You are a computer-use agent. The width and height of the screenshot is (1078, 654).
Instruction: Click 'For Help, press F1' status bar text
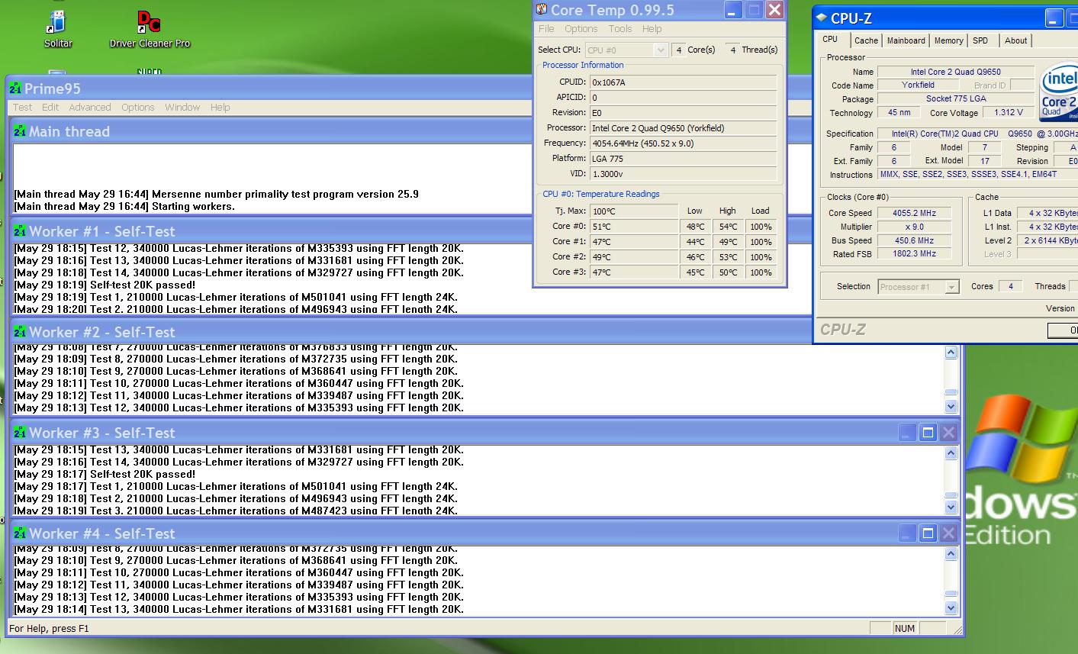(x=49, y=629)
